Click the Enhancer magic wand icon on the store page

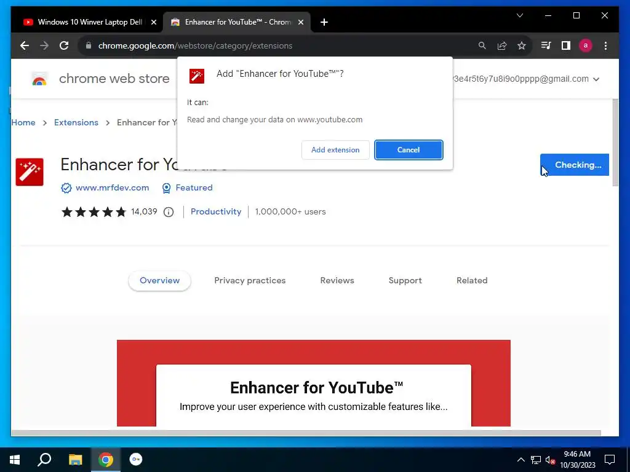point(30,172)
